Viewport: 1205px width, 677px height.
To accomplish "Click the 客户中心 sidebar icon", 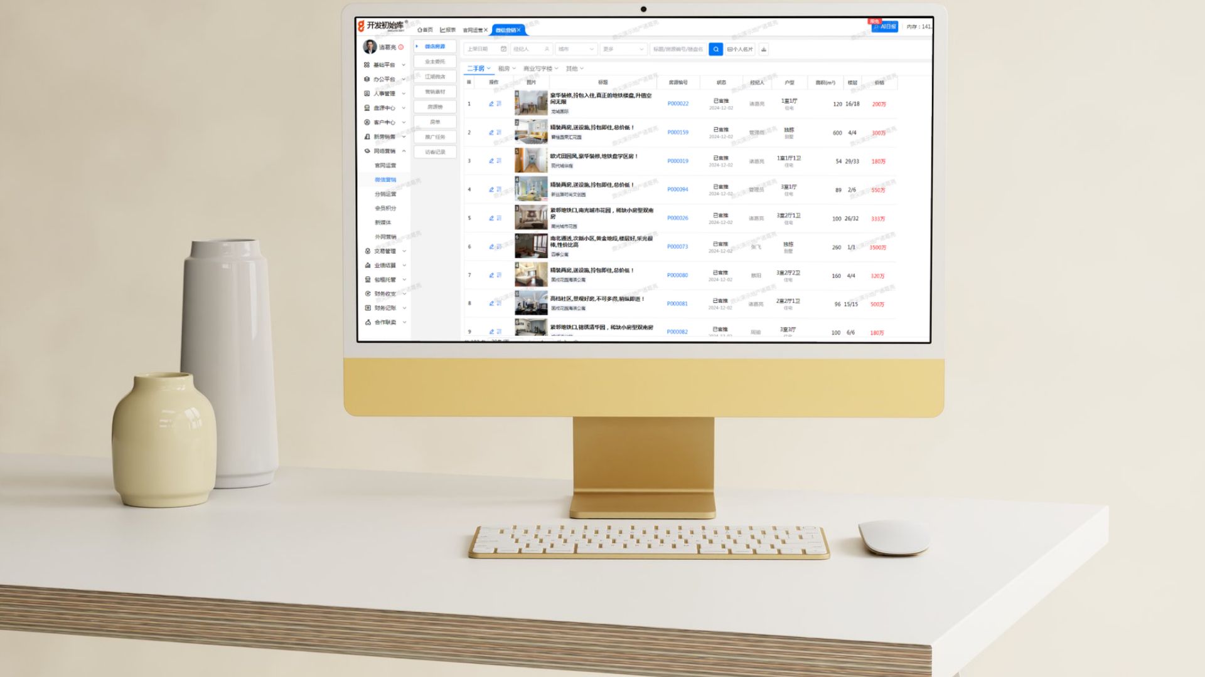I will click(367, 122).
